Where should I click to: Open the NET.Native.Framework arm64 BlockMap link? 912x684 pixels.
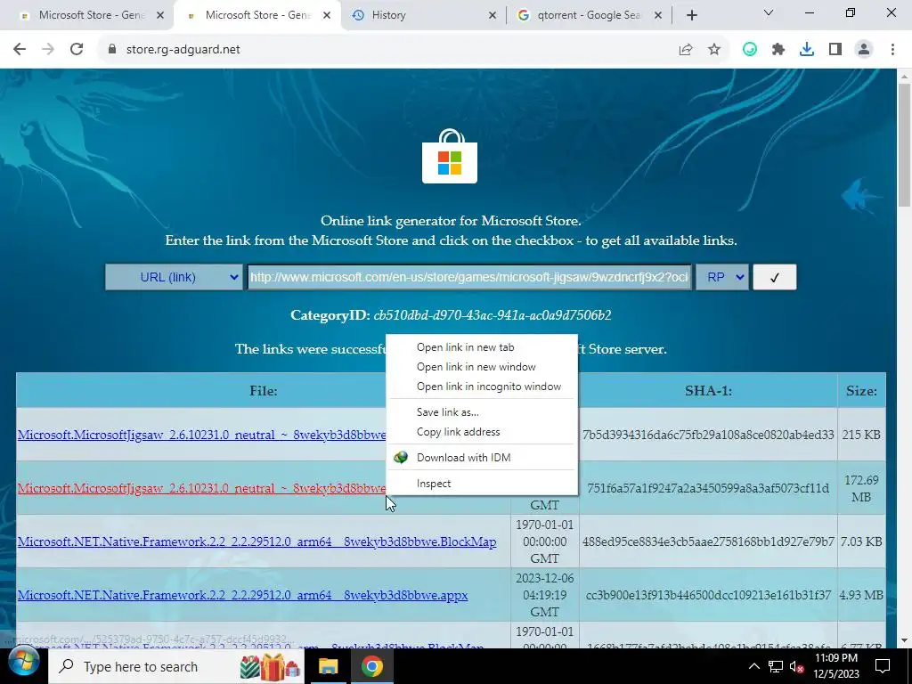click(257, 542)
